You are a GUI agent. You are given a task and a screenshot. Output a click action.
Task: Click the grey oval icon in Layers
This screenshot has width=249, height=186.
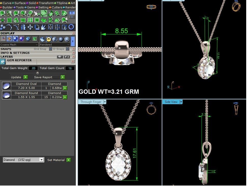60,57
